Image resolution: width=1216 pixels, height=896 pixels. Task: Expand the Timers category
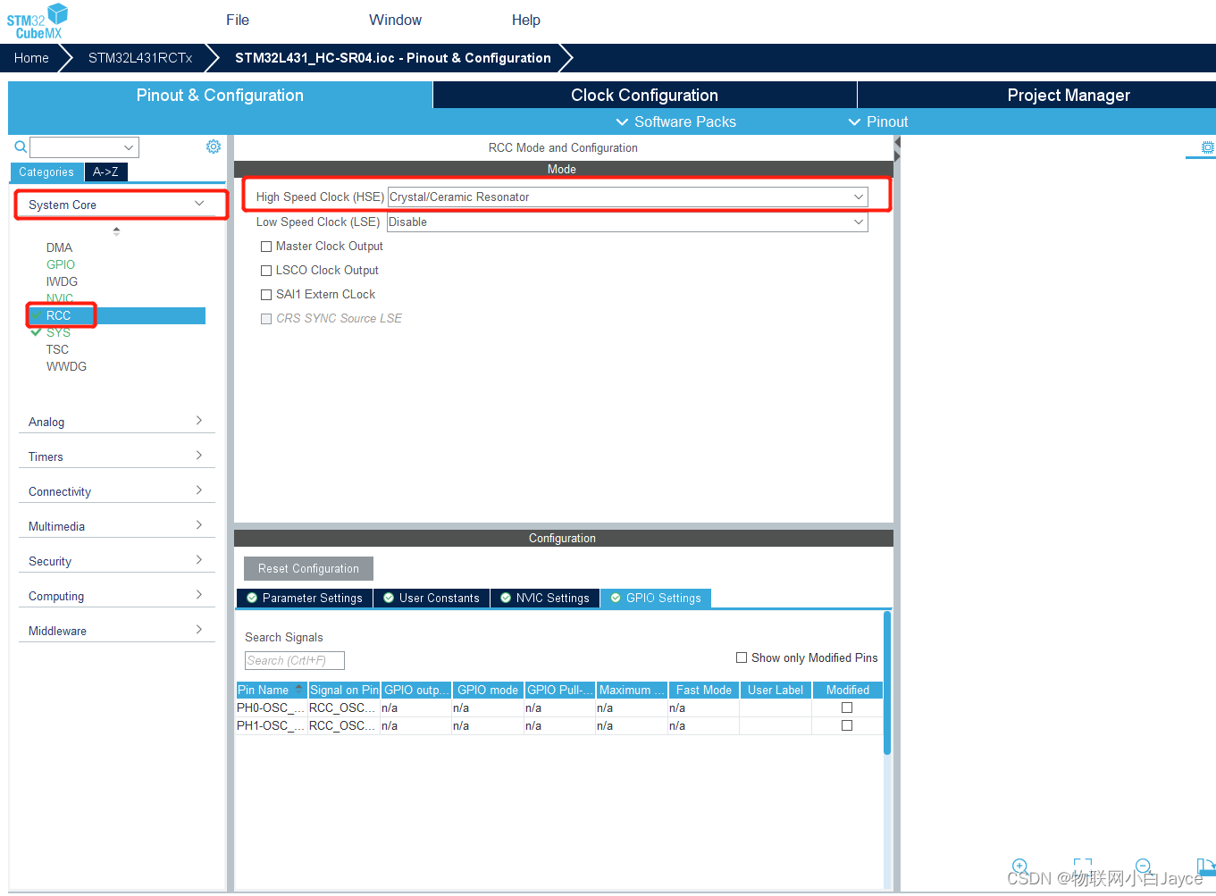[x=116, y=456]
